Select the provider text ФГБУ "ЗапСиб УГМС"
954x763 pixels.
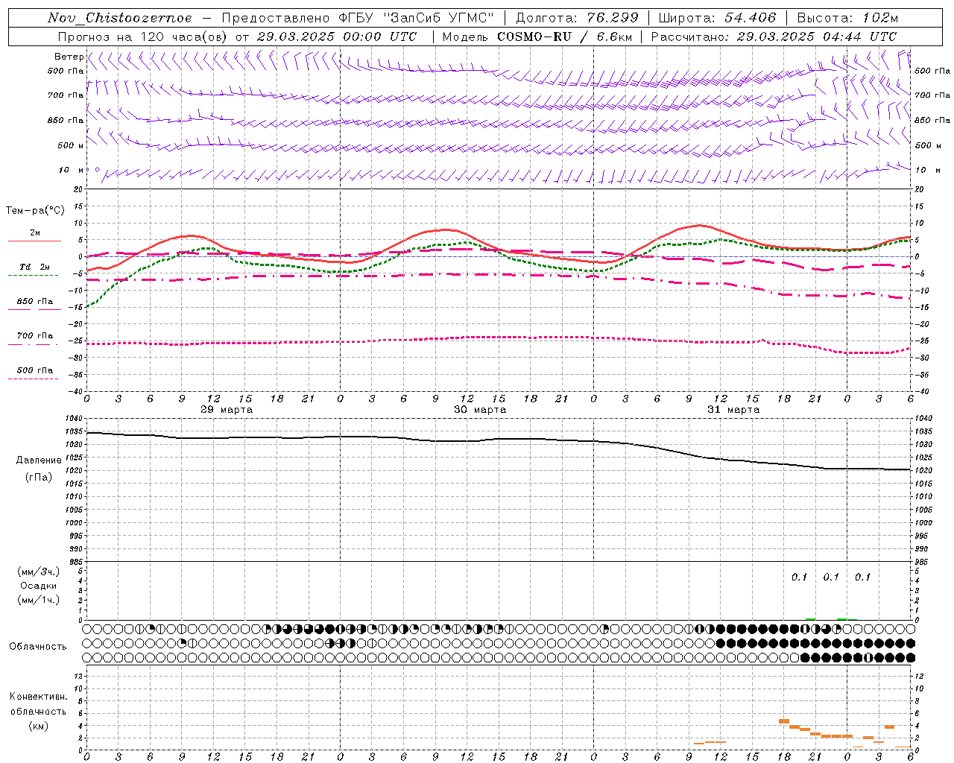coord(417,18)
